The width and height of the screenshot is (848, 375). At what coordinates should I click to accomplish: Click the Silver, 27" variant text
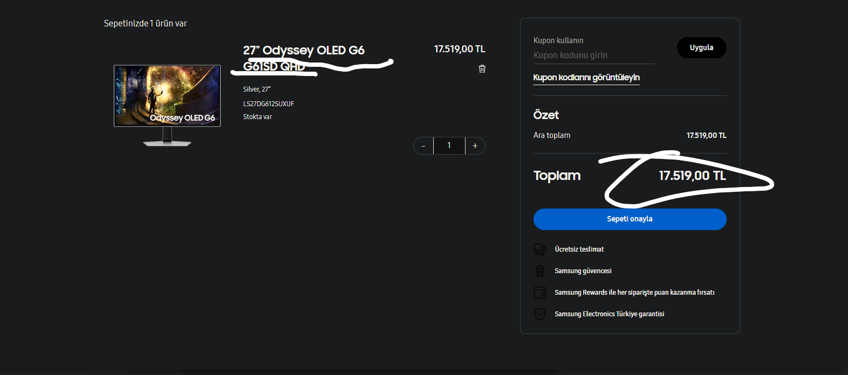[x=257, y=89]
